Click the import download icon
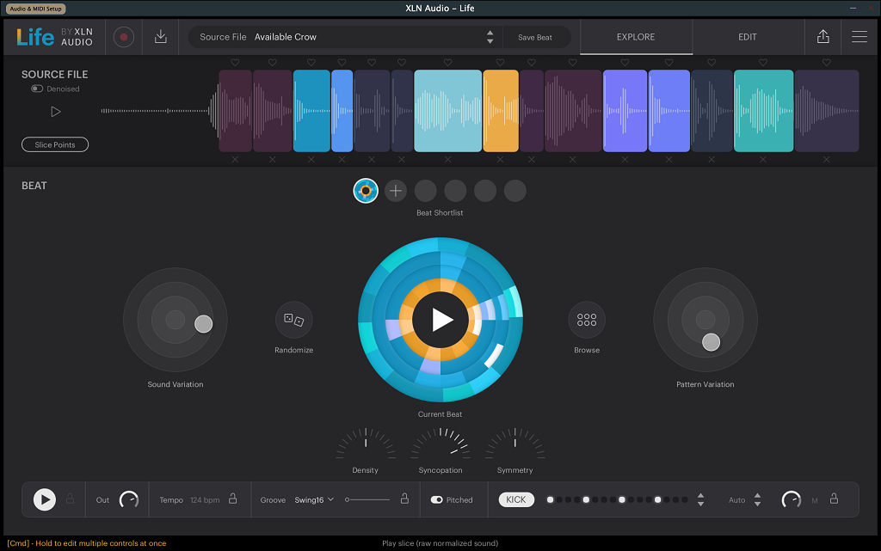Screen dimensions: 881x551 161,36
